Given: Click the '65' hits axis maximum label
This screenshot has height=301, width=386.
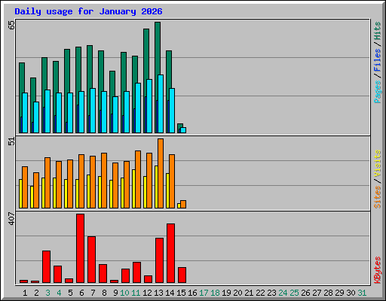Looking at the screenshot, I should pos(11,25).
